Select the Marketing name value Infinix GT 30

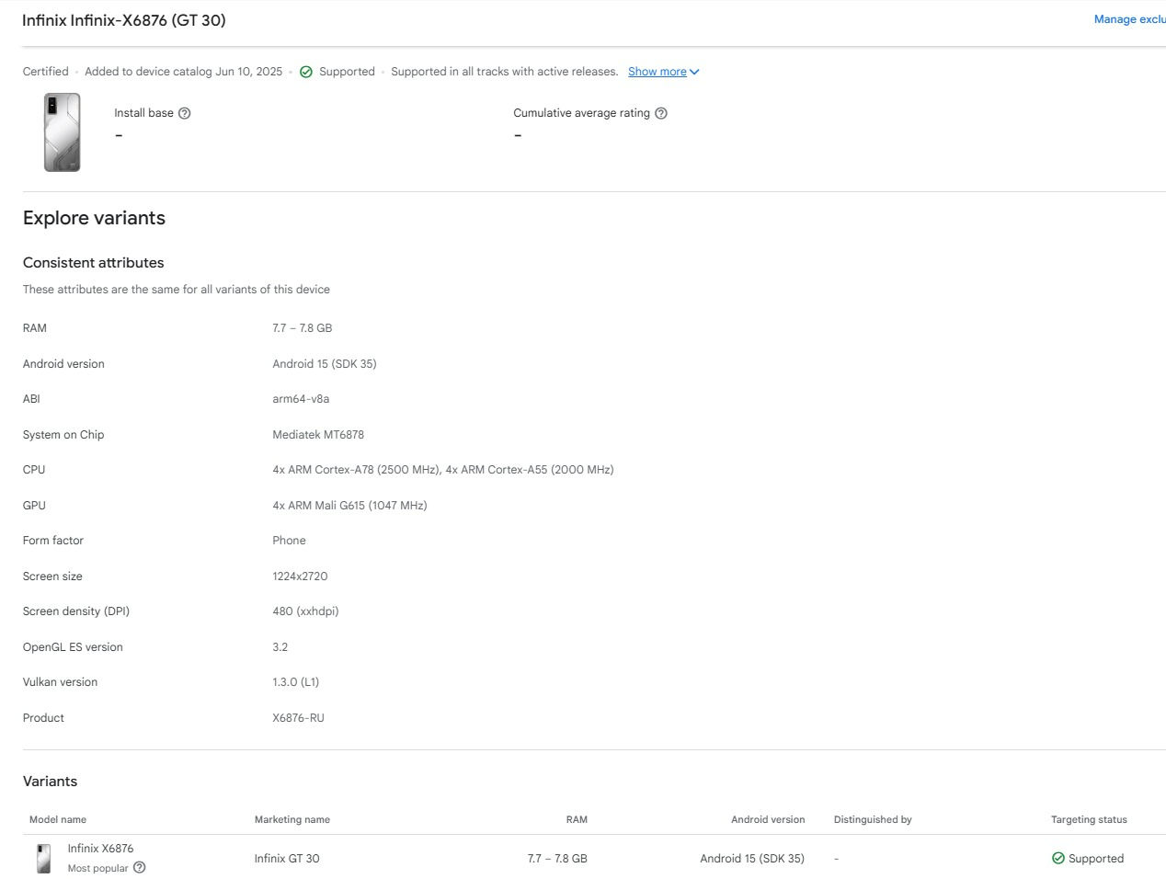pyautogui.click(x=287, y=859)
